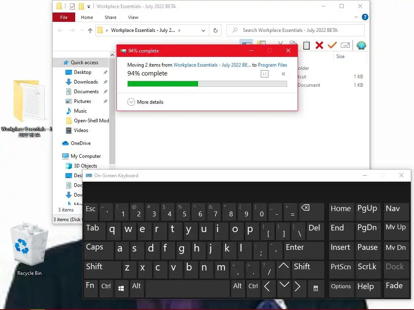The width and height of the screenshot is (414, 310).
Task: Toggle left Ctrl key next to Fn
Action: pyautogui.click(x=106, y=289)
